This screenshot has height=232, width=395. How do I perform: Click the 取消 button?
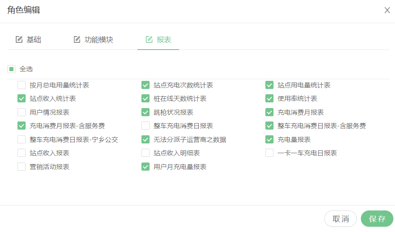pyautogui.click(x=341, y=219)
